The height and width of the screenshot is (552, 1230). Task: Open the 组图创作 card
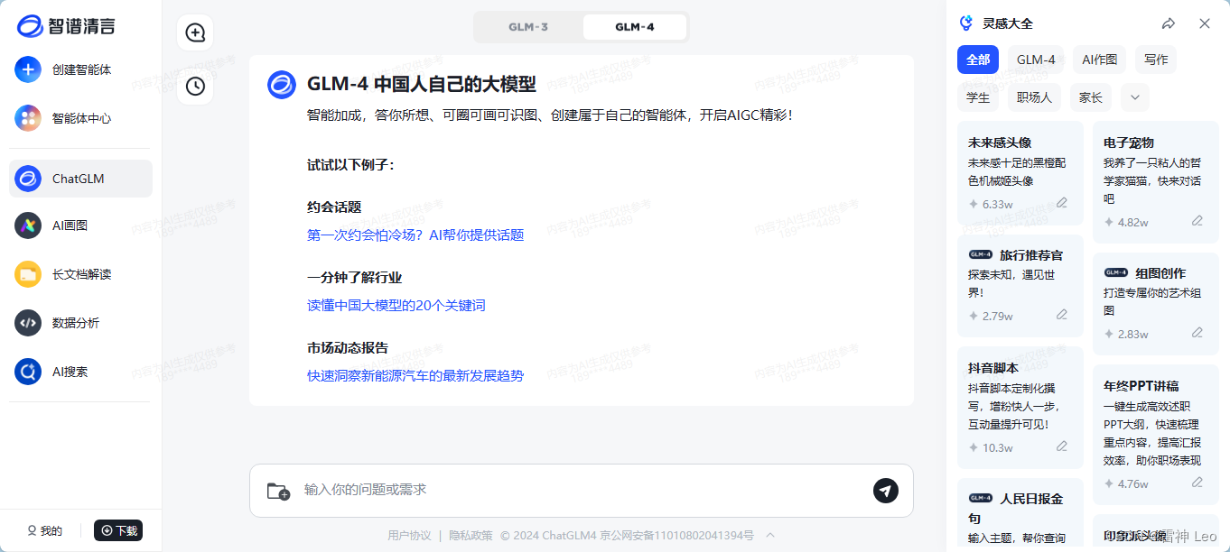(1156, 303)
